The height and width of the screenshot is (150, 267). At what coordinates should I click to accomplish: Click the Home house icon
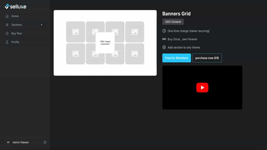tap(7, 16)
